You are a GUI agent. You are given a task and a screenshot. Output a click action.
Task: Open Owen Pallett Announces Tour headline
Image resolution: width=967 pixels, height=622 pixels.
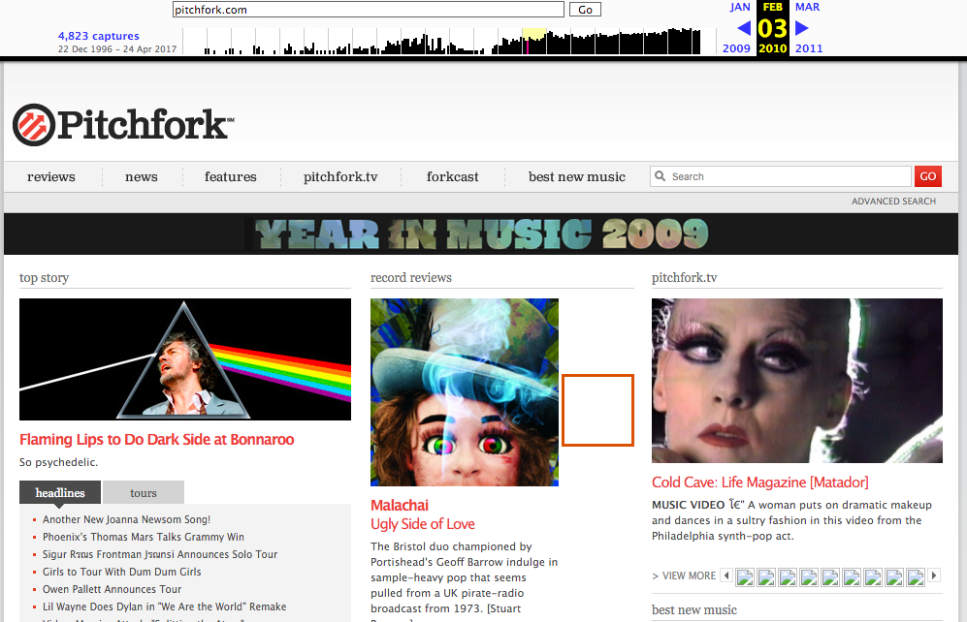112,589
